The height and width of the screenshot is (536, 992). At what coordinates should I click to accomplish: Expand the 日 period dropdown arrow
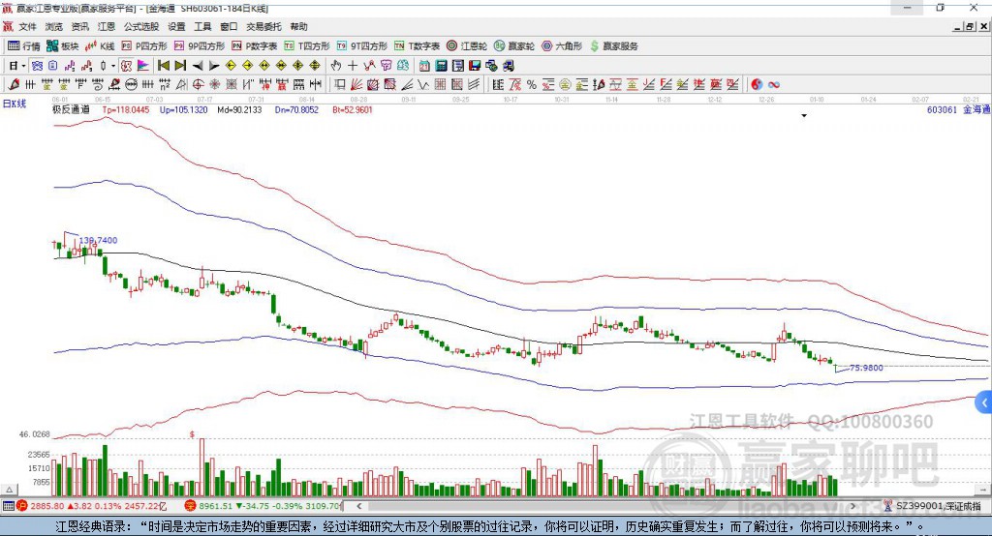(23, 66)
